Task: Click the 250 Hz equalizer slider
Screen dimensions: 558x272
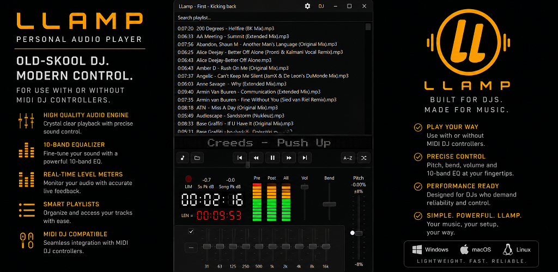Action: 246,246
